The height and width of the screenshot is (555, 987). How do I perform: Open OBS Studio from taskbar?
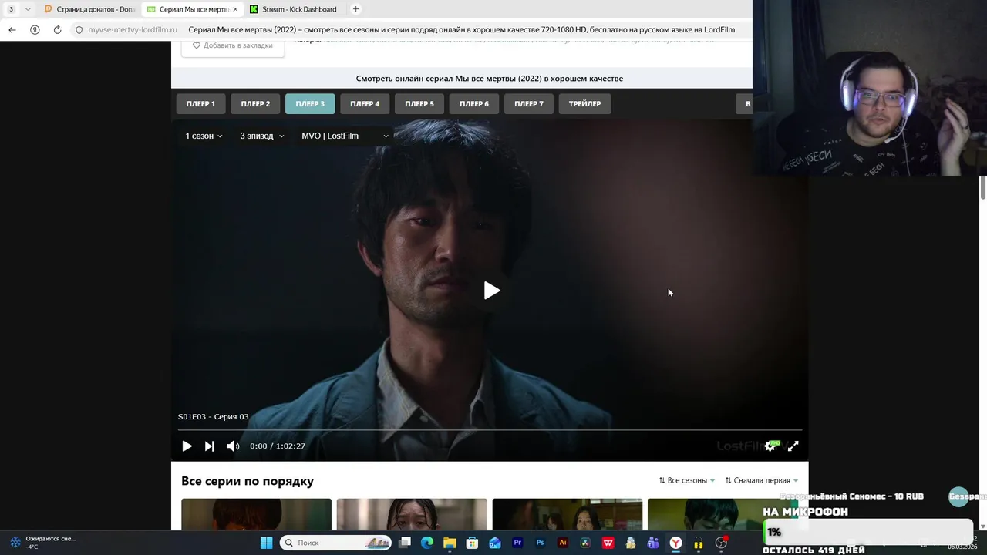click(x=721, y=543)
